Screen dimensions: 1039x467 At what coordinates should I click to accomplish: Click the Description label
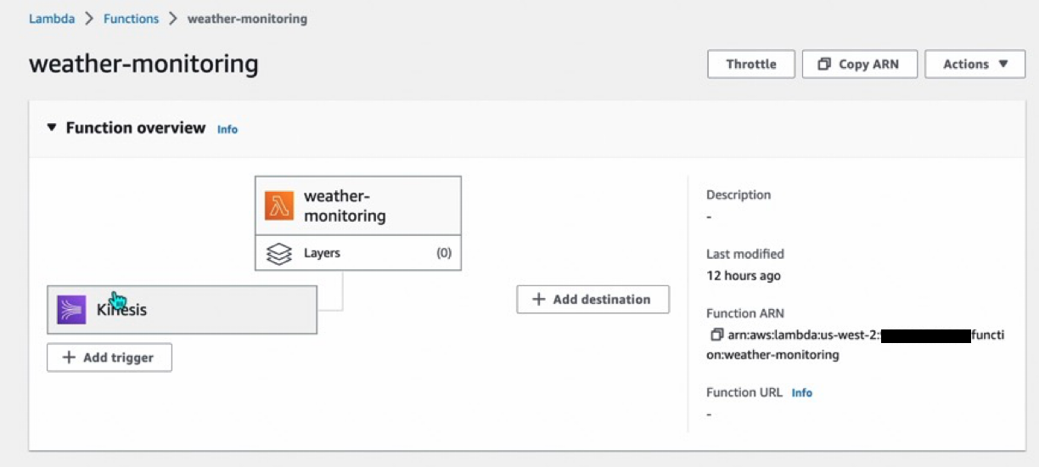coord(739,194)
